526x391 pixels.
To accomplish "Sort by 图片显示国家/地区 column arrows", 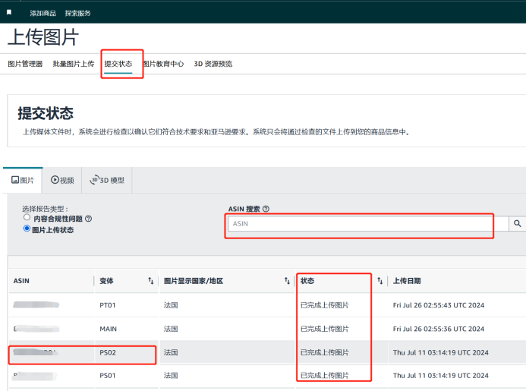I will (x=287, y=281).
